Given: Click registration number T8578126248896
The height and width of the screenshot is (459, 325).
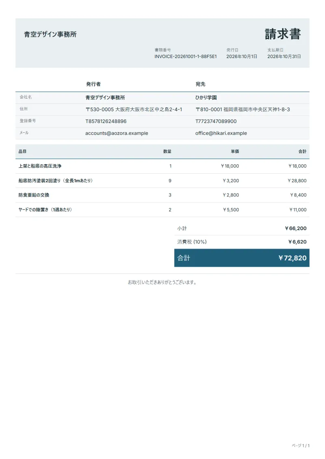Looking at the screenshot, I should pyautogui.click(x=106, y=121).
